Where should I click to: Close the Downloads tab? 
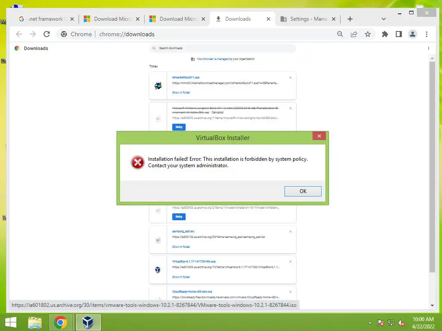tap(268, 19)
